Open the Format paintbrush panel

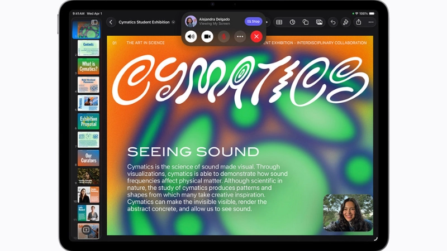pyautogui.click(x=345, y=22)
